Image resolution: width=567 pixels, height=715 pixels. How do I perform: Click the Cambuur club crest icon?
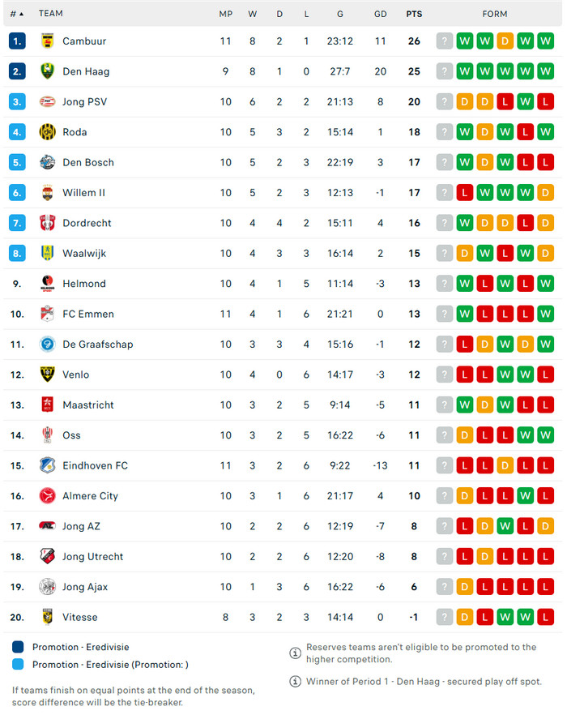47,41
